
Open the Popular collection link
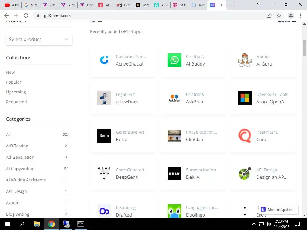(14, 82)
